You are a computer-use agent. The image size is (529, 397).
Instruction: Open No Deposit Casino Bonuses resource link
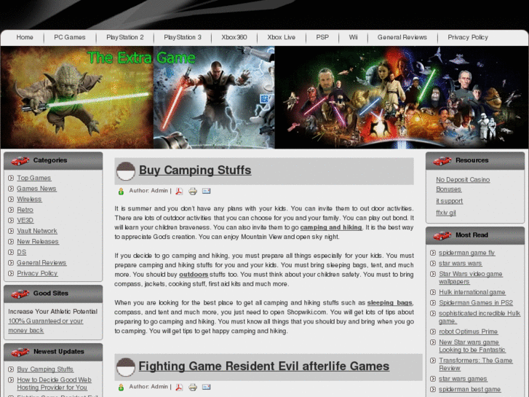coord(463,184)
